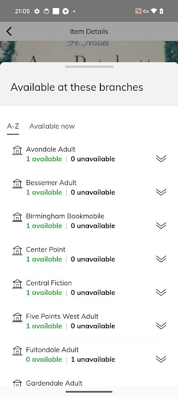178x397 pixels.
Task: Expand the Avondale Adult branch details
Action: click(161, 158)
